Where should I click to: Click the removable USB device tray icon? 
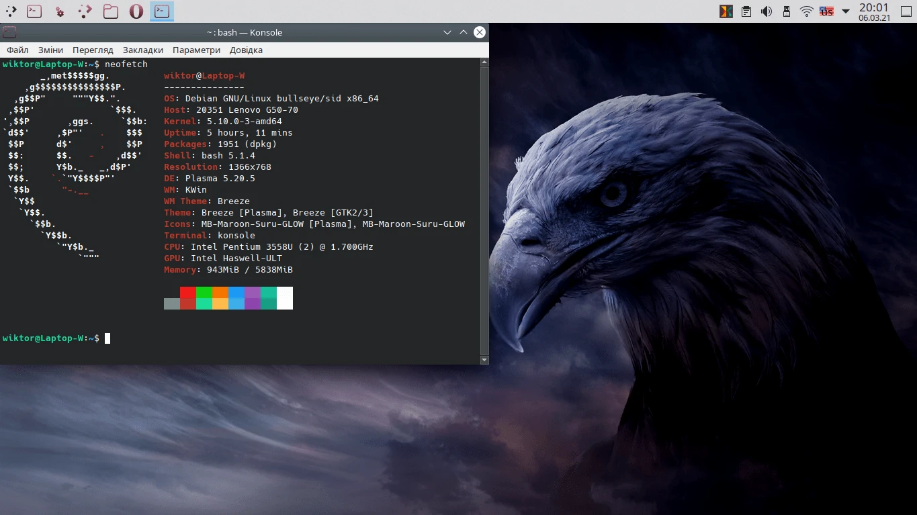point(786,11)
